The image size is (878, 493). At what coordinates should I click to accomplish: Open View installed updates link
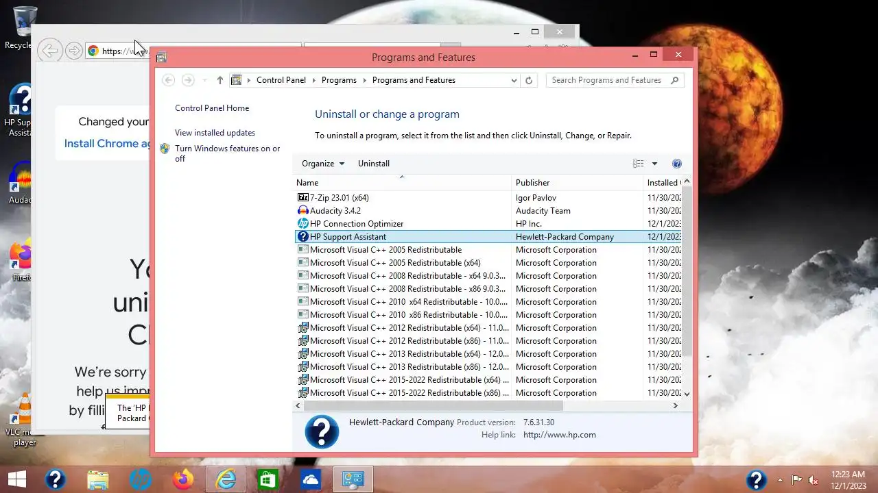(x=215, y=133)
